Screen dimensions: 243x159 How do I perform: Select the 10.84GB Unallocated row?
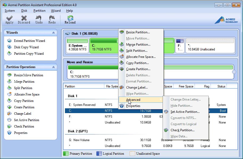146,122
